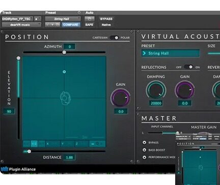This screenshot has height=185, width=220.
Task: Click the Azimuth value field showing 0
Action: click(x=69, y=46)
